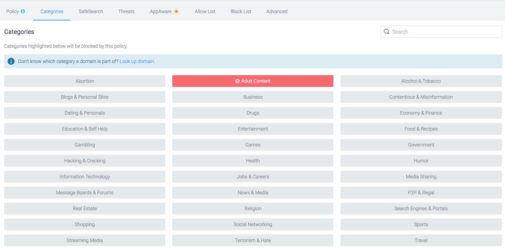Click the blue info icon in banner
505x249 pixels.
coord(11,61)
